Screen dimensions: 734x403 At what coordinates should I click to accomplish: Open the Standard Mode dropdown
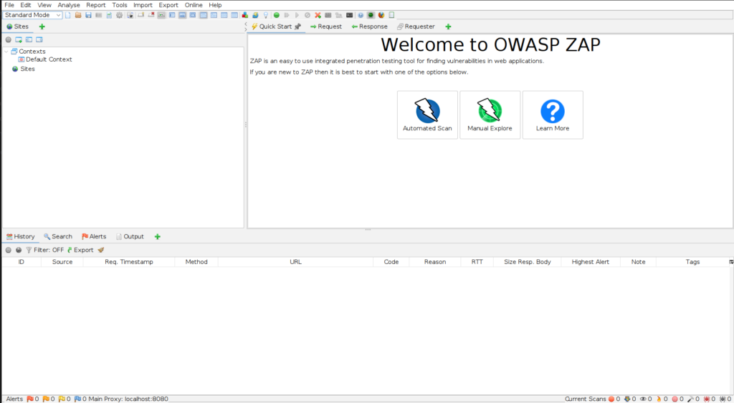click(32, 15)
